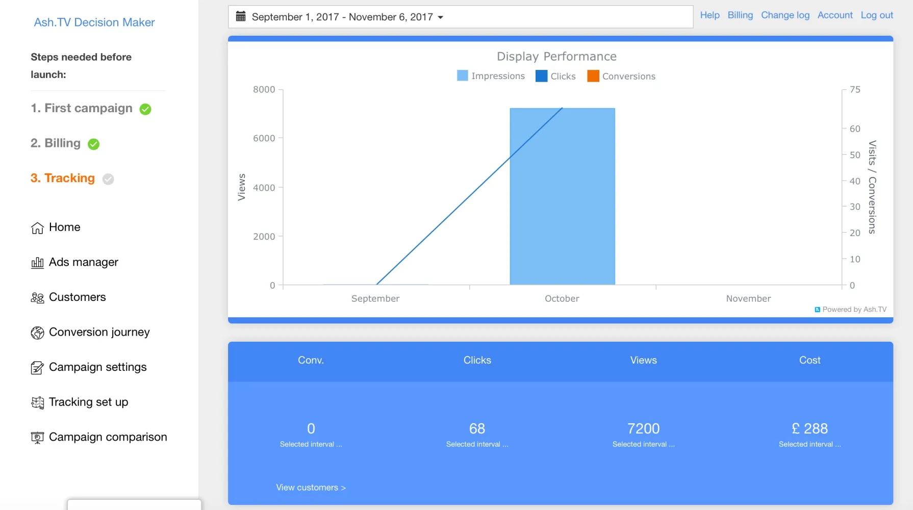Screen dimensions: 913x510
Task: Click the green check beside Billing
Action: pos(93,144)
